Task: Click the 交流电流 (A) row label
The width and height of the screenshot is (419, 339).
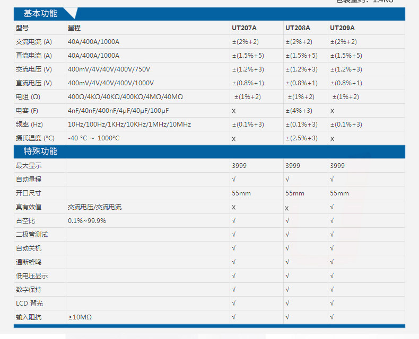Action: tap(34, 42)
